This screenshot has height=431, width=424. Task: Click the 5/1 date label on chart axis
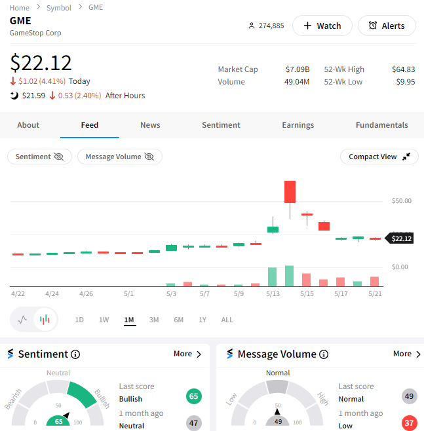(128, 294)
